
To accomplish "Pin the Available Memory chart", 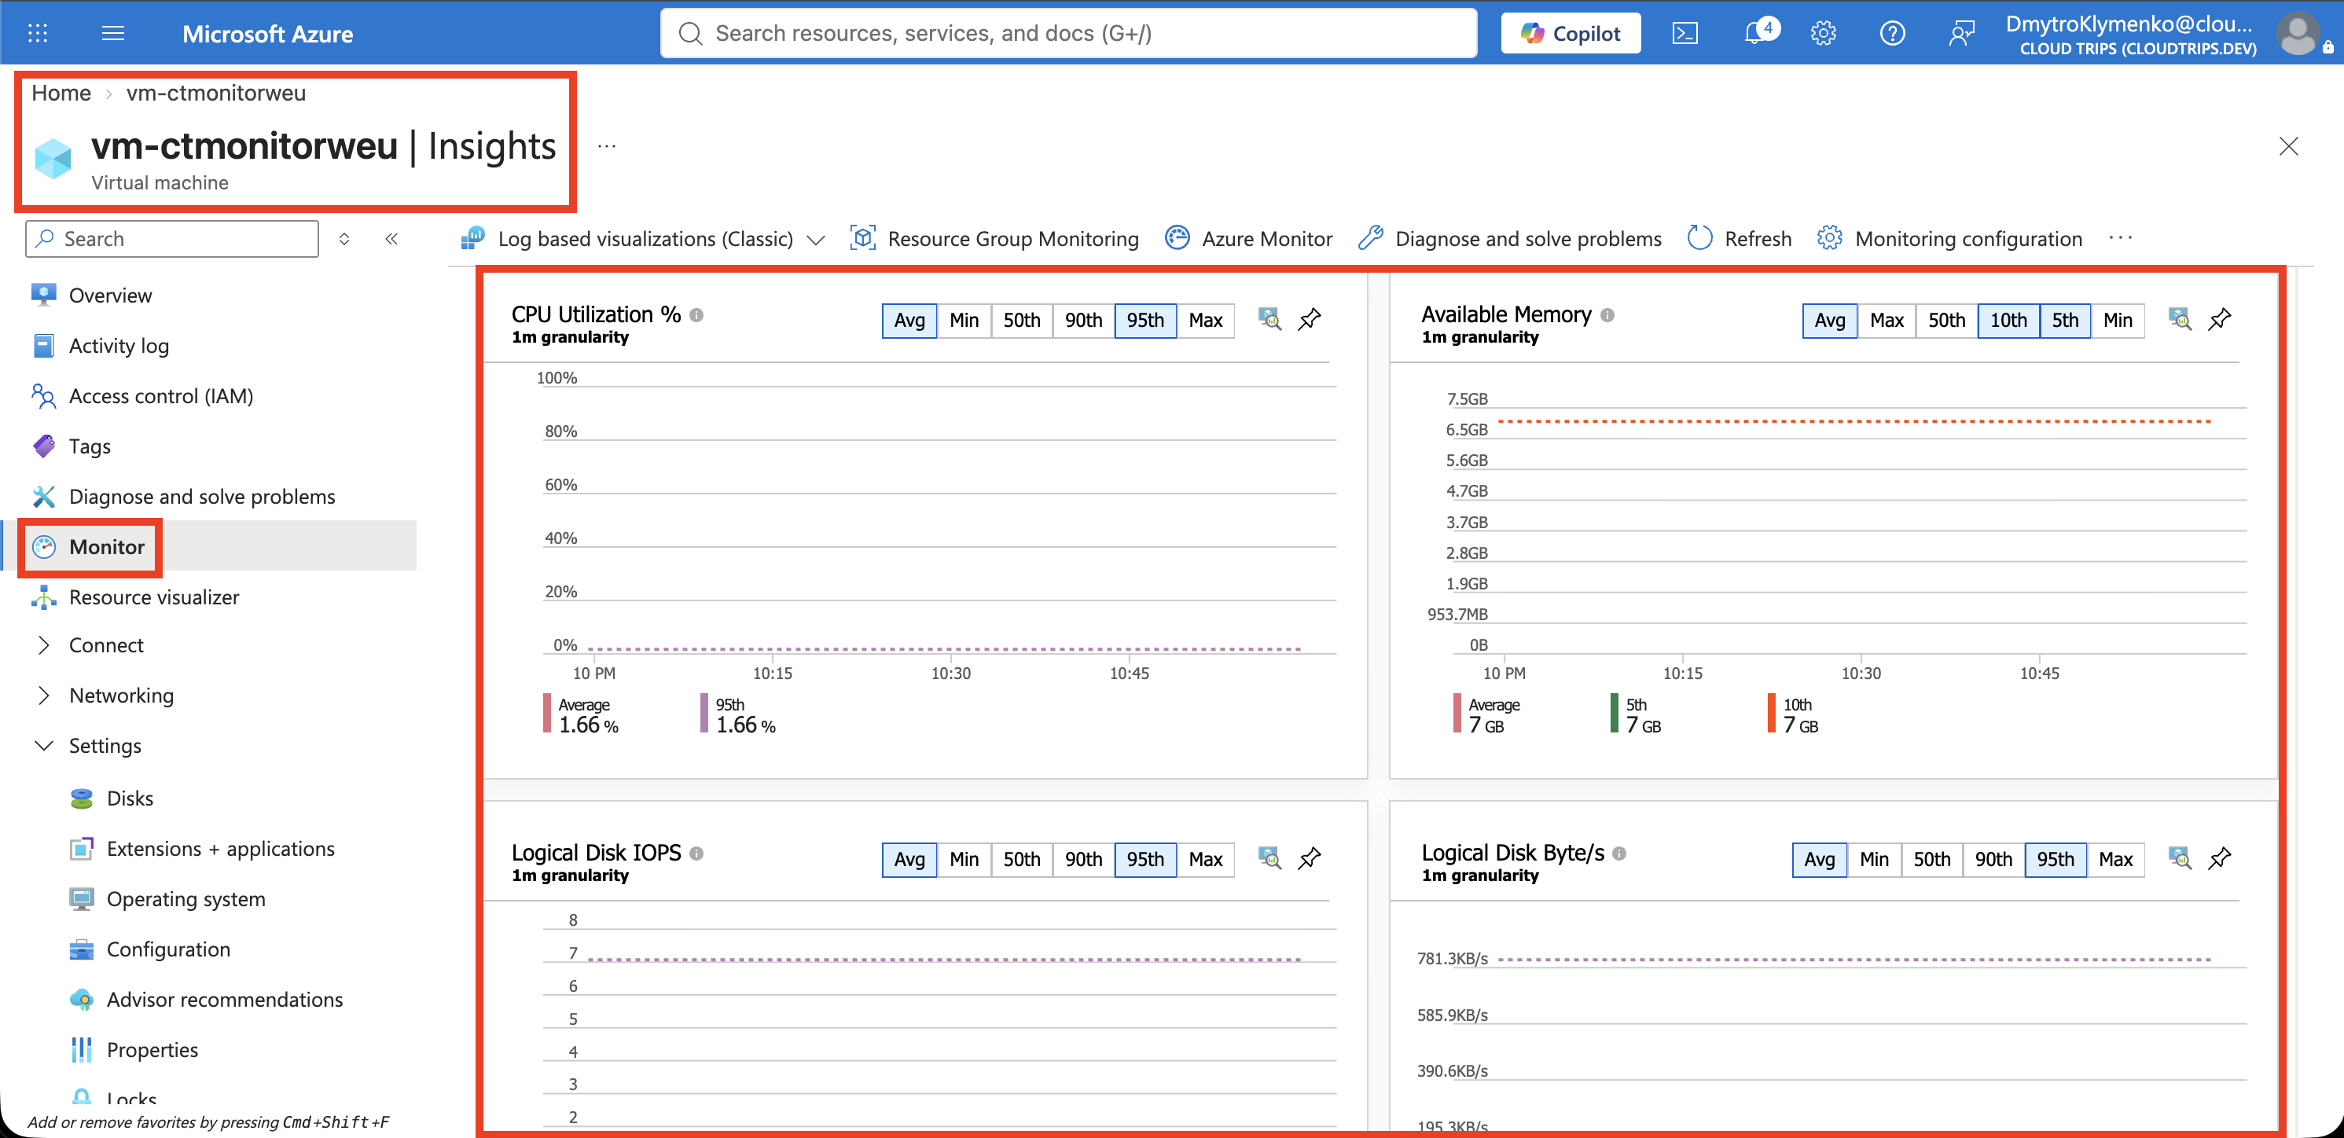I will [2219, 319].
